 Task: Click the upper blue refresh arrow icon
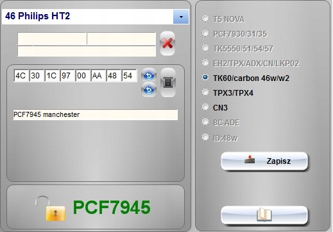tap(149, 75)
